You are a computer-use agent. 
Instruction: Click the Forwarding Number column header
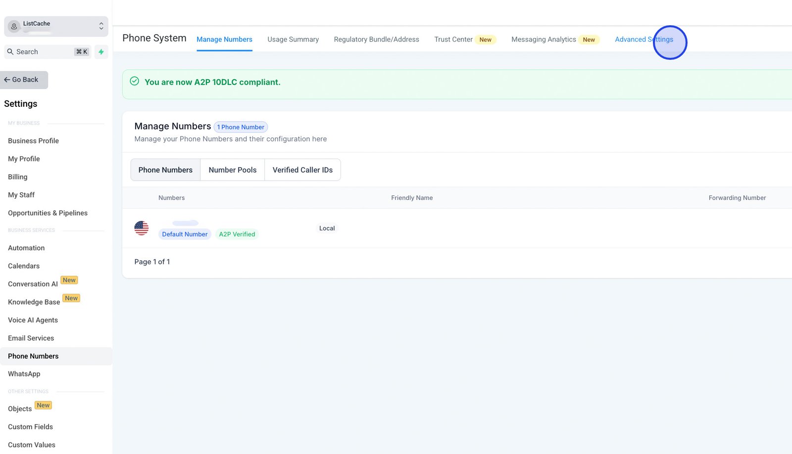click(737, 198)
